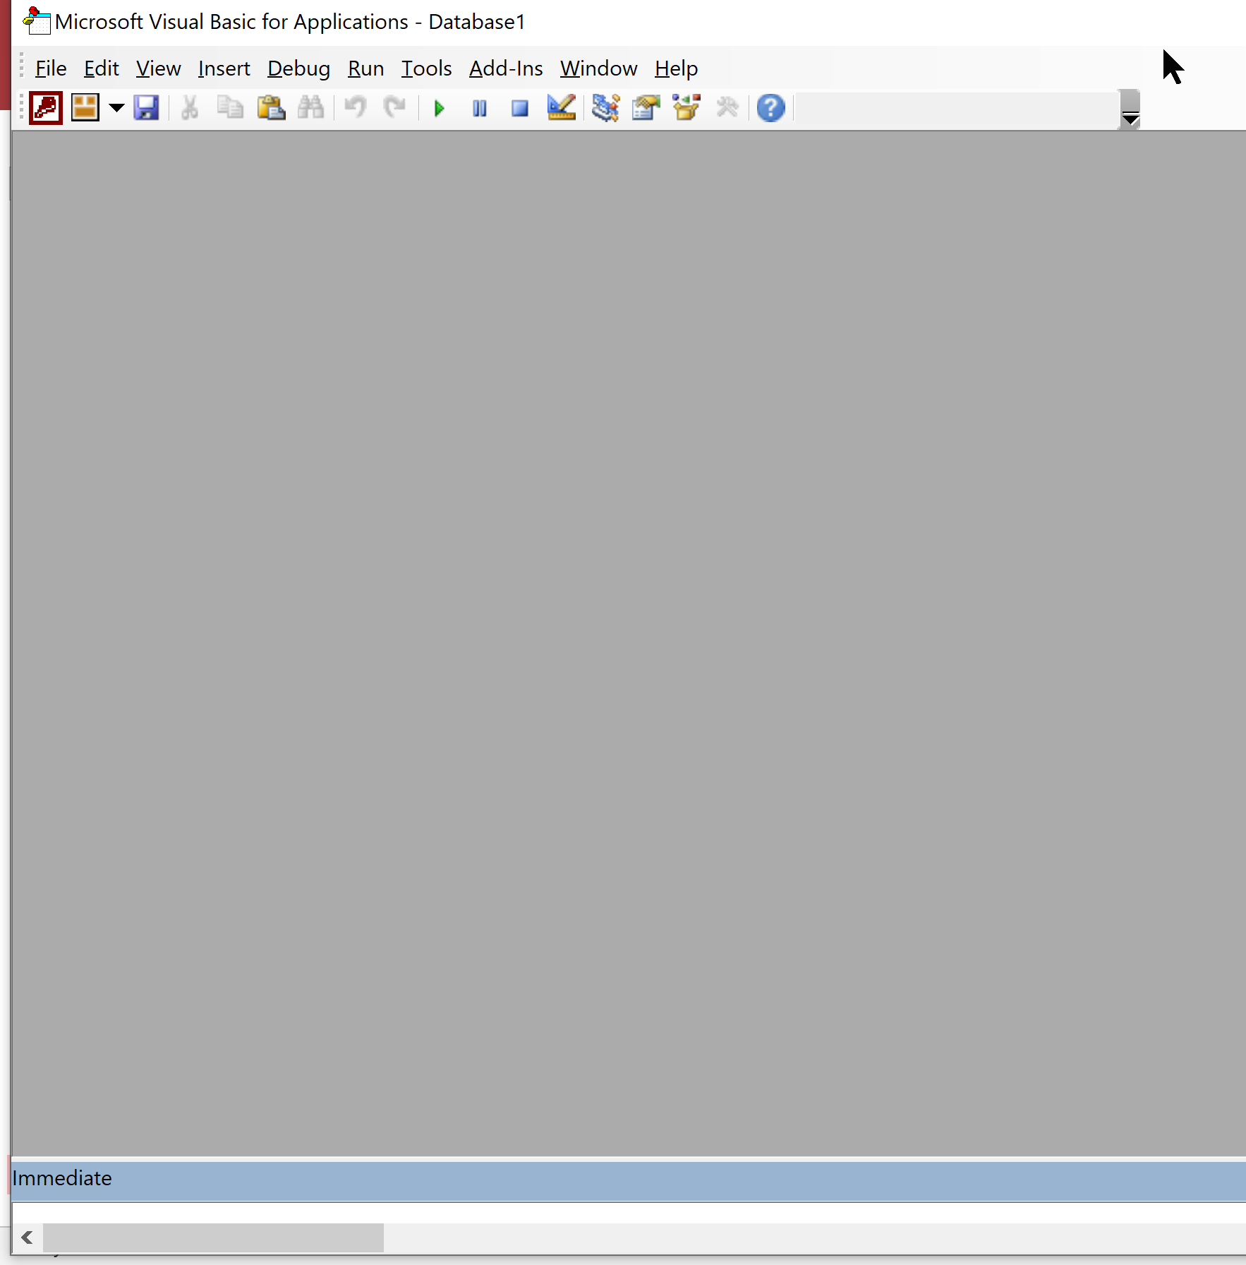Image resolution: width=1246 pixels, height=1265 pixels.
Task: Open the Edit menu
Action: click(x=102, y=68)
